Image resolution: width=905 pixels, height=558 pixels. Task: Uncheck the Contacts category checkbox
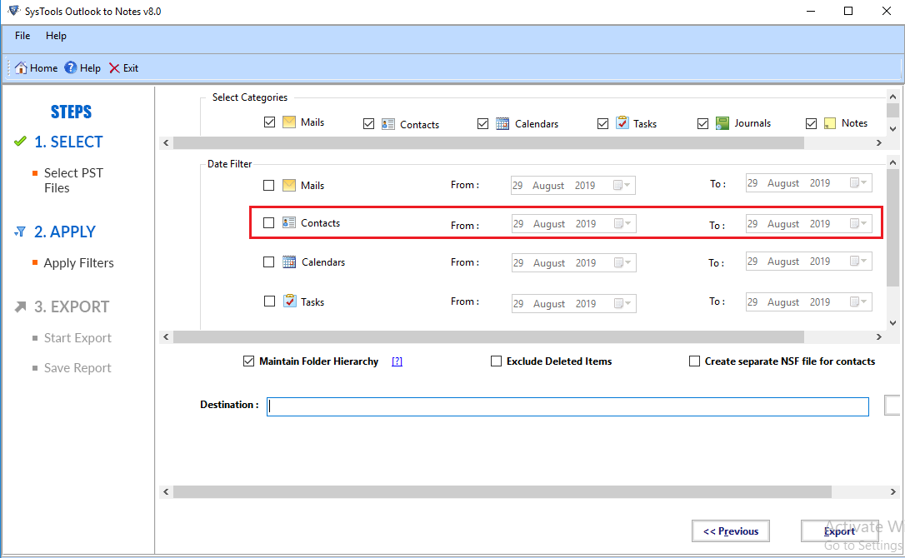click(369, 124)
